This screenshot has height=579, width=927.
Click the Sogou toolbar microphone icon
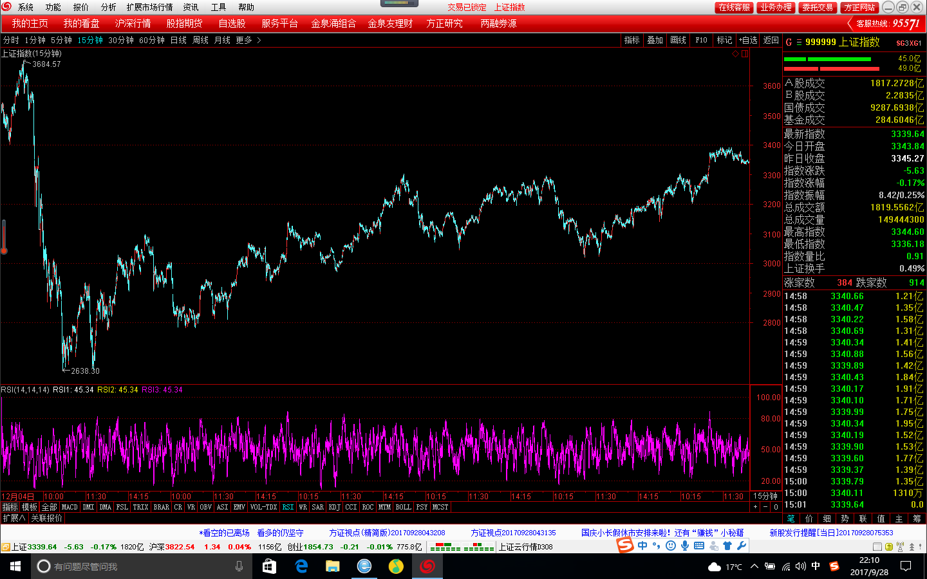click(x=685, y=546)
